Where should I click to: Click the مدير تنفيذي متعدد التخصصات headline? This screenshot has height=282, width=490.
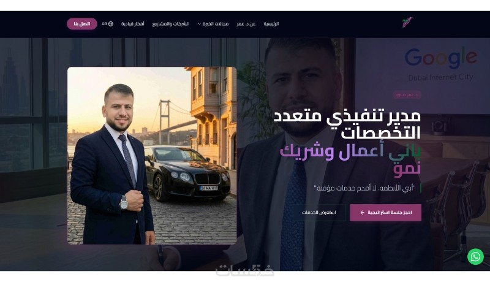click(x=347, y=124)
